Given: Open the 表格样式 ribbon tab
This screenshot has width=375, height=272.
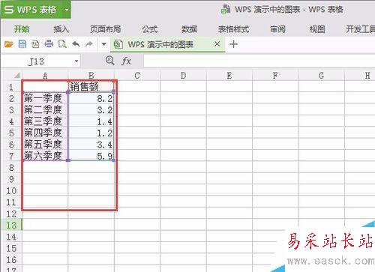Looking at the screenshot, I should click(x=233, y=29).
